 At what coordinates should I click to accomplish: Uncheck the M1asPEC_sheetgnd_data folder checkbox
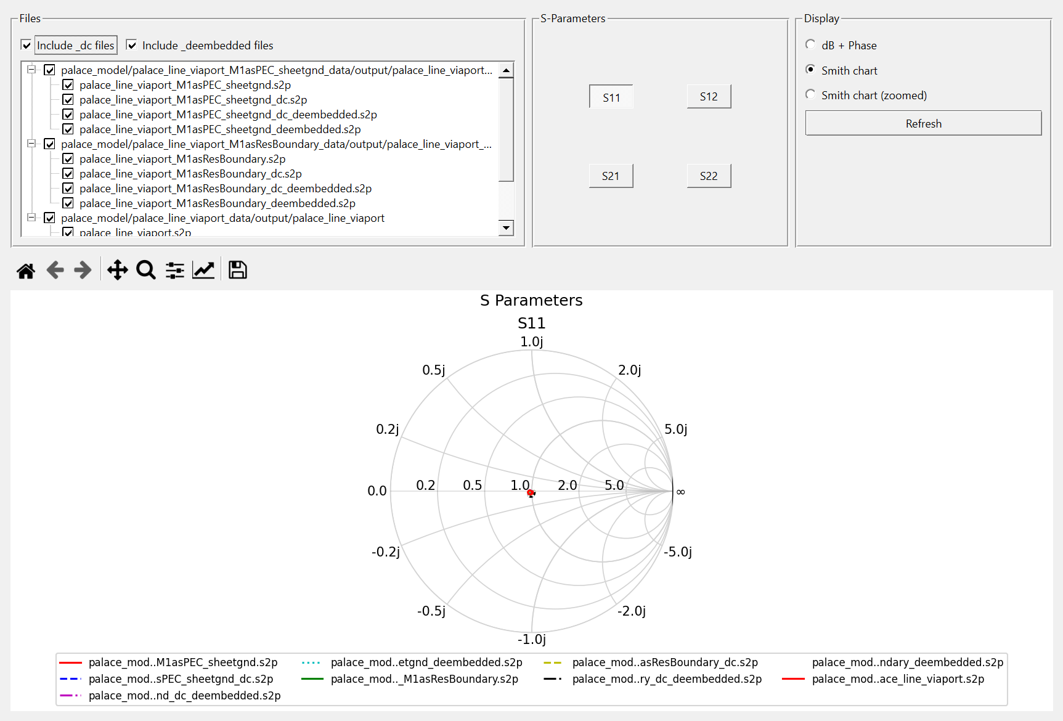click(x=50, y=70)
